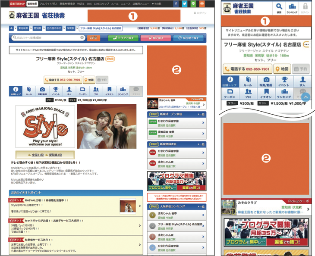Viewport: 315px width, 256px height.
Task: Tap the blue scroll-to-top arrow button in mobile view
Action: (306, 97)
